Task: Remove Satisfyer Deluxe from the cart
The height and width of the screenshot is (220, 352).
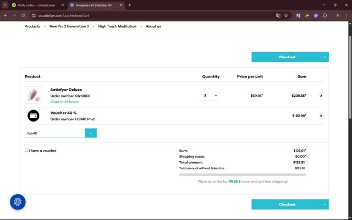Action: pyautogui.click(x=321, y=96)
